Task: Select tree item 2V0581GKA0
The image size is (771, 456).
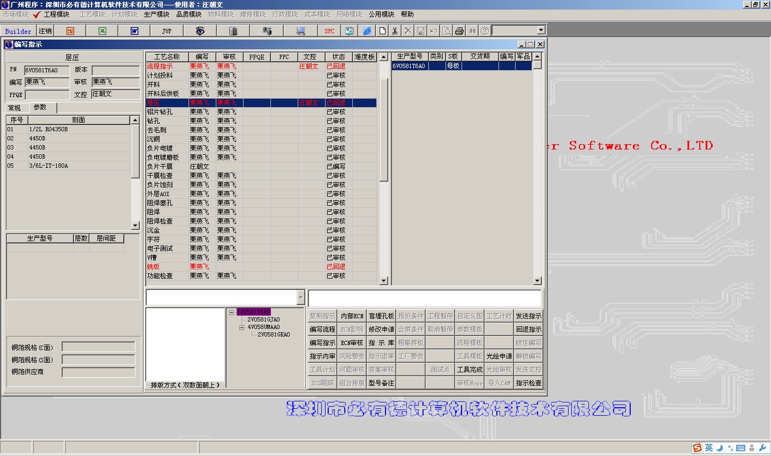Action: [274, 334]
